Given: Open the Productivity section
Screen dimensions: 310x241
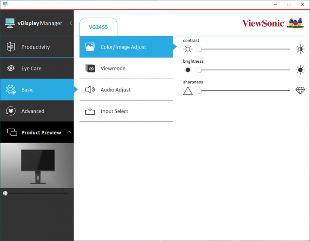Looking at the screenshot, I should 37,47.
